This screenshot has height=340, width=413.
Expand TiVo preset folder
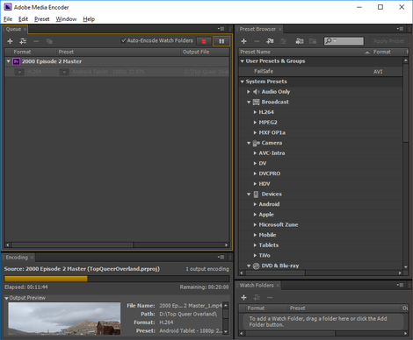[x=255, y=255]
